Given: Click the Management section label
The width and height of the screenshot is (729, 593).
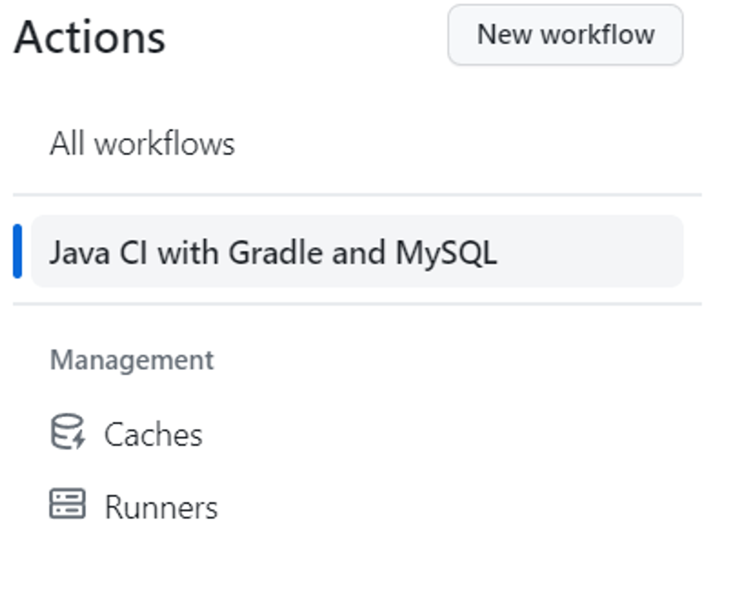Looking at the screenshot, I should point(132,360).
